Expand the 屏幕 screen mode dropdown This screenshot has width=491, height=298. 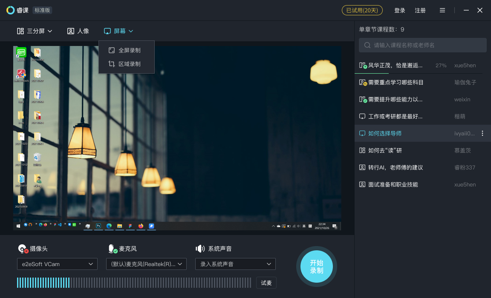tap(118, 31)
